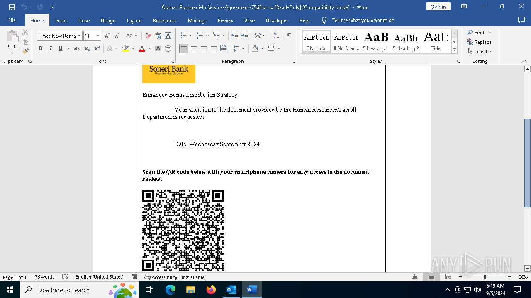Click the Sort A-Z icon

(x=276, y=36)
